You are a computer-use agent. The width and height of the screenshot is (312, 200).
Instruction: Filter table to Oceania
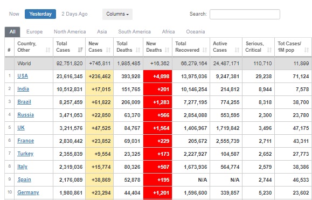196,32
